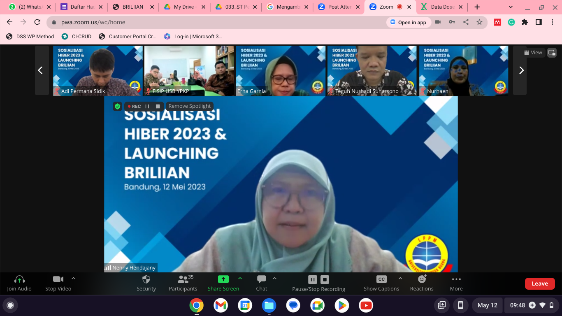The height and width of the screenshot is (316, 562).
Task: Click the green encryption shield icon
Action: tap(117, 106)
